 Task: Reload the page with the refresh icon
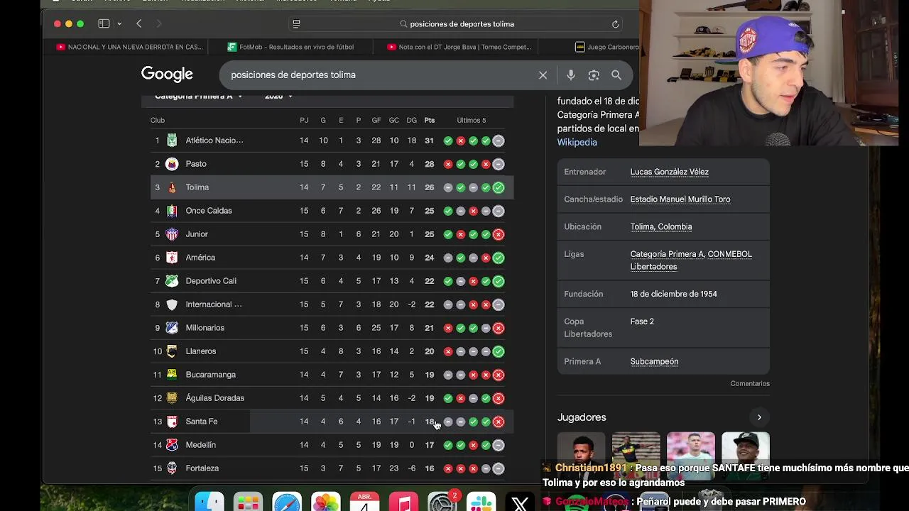click(x=616, y=23)
